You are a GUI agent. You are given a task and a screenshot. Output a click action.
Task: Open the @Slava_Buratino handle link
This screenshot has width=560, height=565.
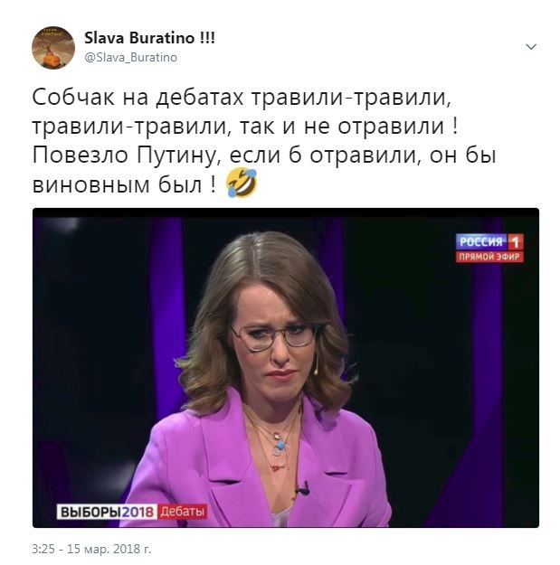click(130, 58)
